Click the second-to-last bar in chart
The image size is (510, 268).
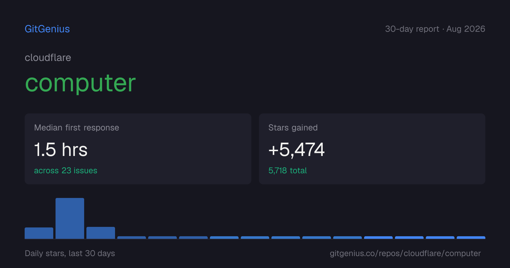440,238
